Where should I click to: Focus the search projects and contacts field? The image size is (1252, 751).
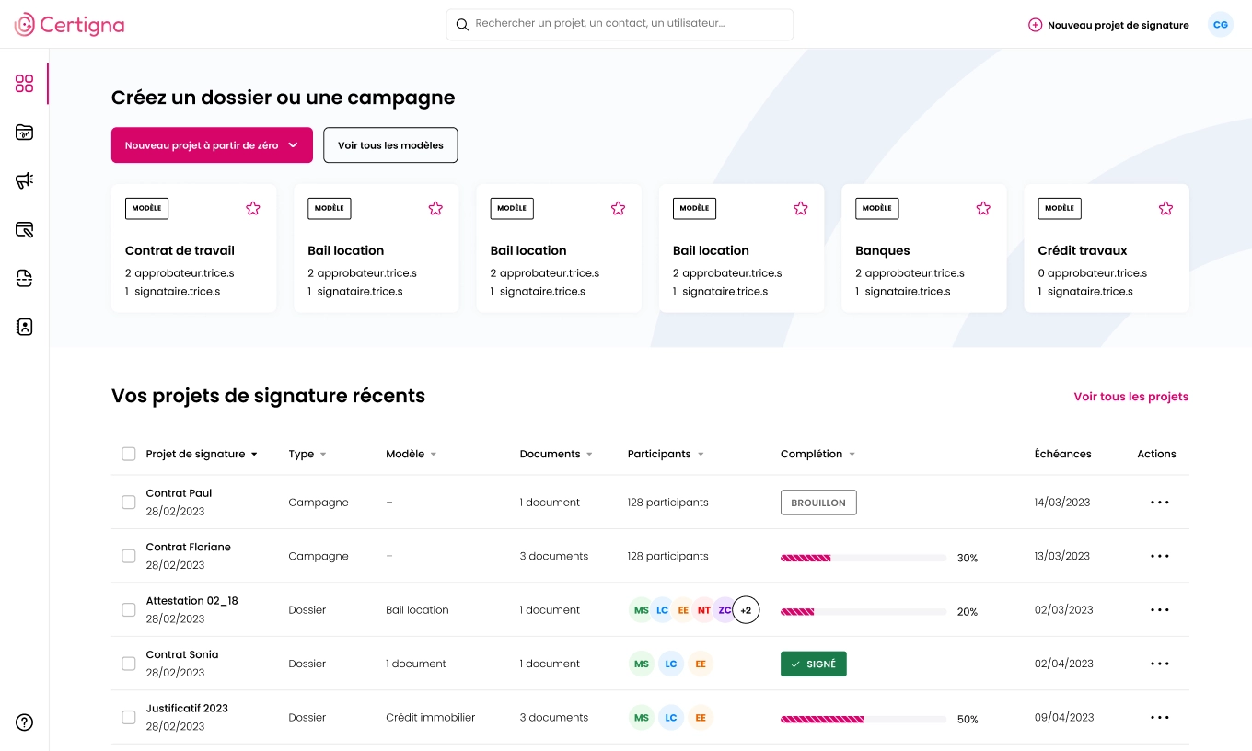click(x=620, y=25)
